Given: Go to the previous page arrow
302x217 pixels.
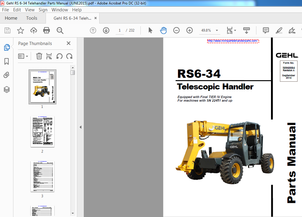Looking at the screenshot, I should pos(93,30).
